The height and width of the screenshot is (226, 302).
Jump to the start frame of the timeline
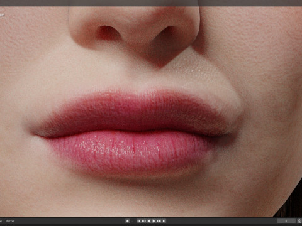pyautogui.click(x=138, y=221)
